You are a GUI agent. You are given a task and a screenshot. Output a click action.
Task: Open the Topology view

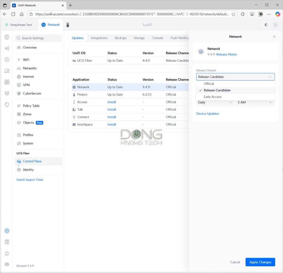coord(7,48)
